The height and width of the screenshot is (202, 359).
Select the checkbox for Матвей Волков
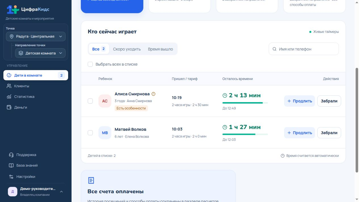[x=90, y=133]
